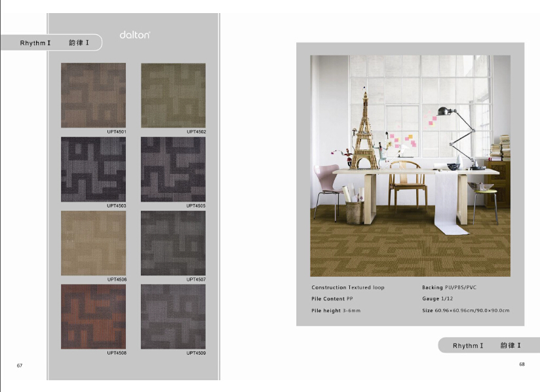Pick the UPT4508 red-brown carpet swatch
The height and width of the screenshot is (392, 540).
[93, 317]
